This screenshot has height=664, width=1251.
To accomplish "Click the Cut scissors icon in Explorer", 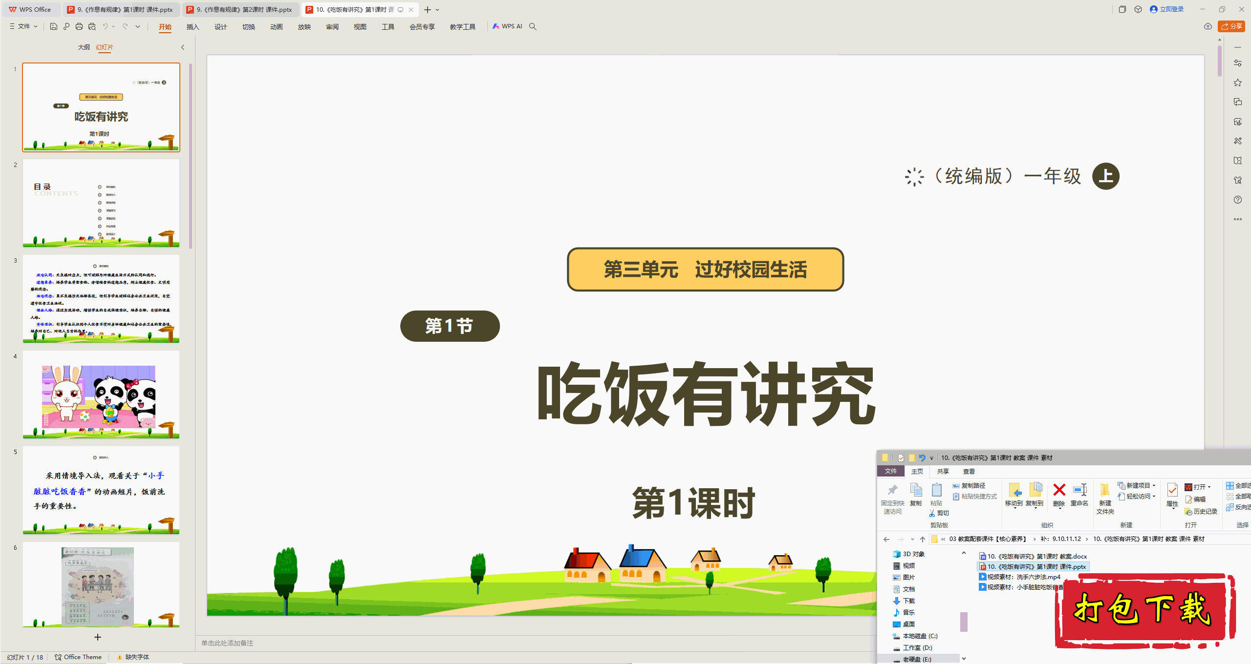I will click(932, 513).
